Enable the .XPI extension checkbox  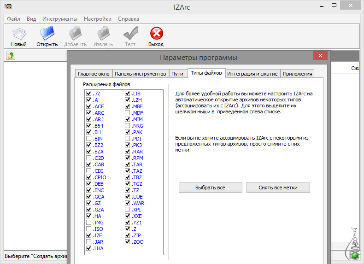(x=128, y=210)
